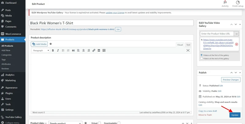Open the insert link tool

(94, 51)
